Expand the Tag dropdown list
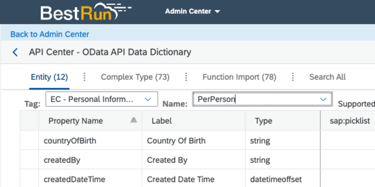This screenshot has width=375, height=187. pyautogui.click(x=148, y=100)
